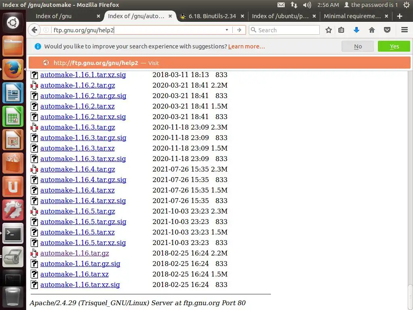Open the printer icon in launcher

[13, 257]
